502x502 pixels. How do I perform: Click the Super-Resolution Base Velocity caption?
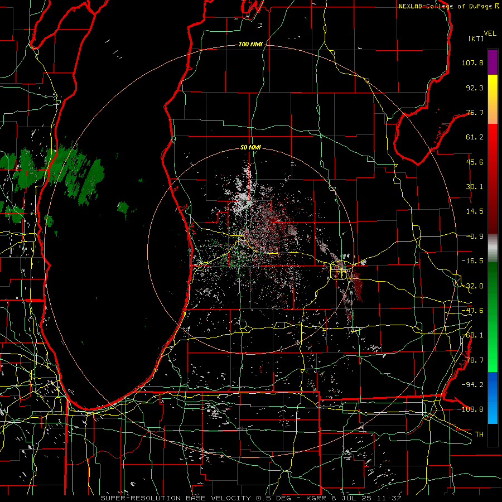point(251,498)
